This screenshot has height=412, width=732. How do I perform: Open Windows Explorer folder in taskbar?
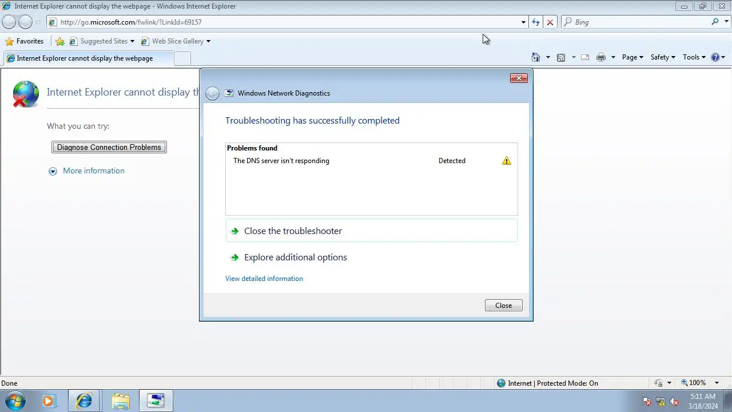(121, 401)
